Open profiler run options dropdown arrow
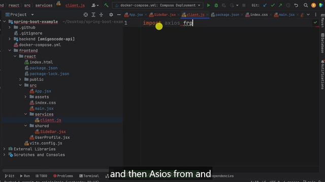The image size is (325, 182). [x=237, y=5]
